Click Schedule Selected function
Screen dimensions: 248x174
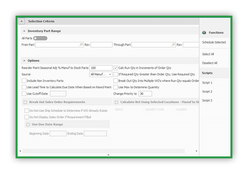(214, 42)
